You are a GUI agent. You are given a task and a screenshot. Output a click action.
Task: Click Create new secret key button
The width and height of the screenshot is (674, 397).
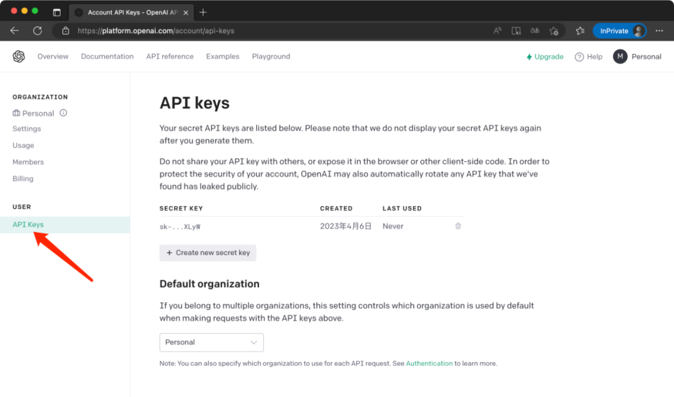point(208,253)
